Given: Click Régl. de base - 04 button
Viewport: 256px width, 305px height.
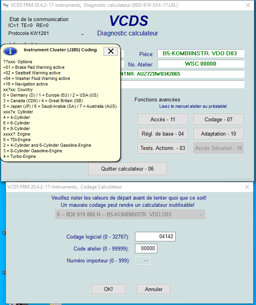Looking at the screenshot, I should coord(163,134).
